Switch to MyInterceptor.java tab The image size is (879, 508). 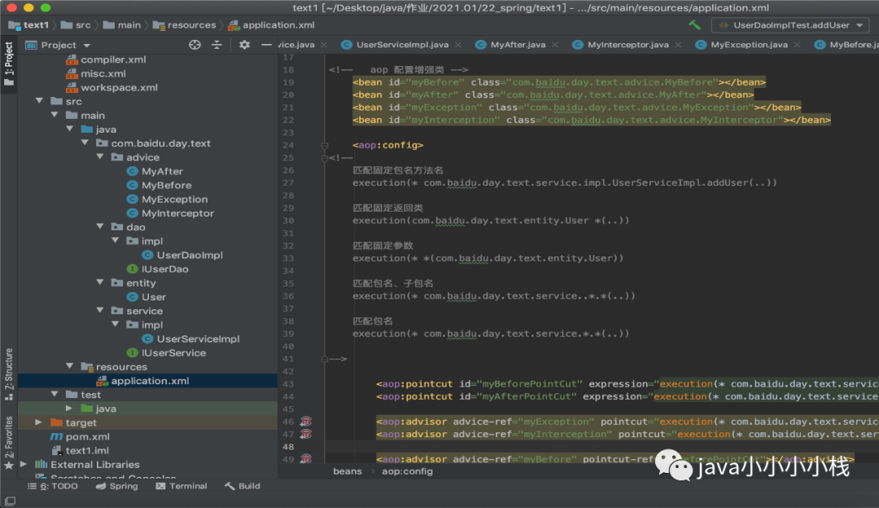pyautogui.click(x=628, y=45)
